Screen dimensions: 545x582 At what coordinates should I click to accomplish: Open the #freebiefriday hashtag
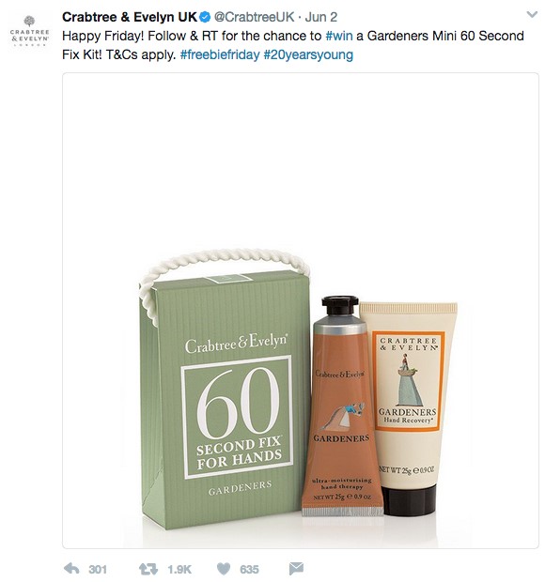click(220, 54)
